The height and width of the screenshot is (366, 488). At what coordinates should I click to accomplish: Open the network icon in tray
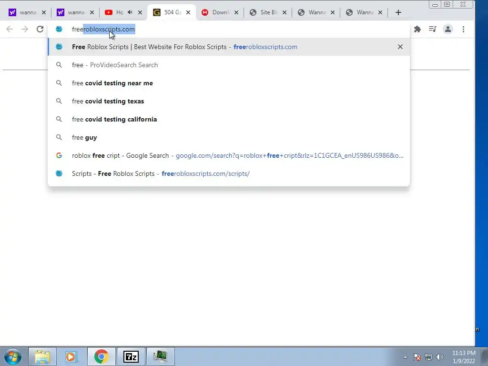(x=428, y=357)
